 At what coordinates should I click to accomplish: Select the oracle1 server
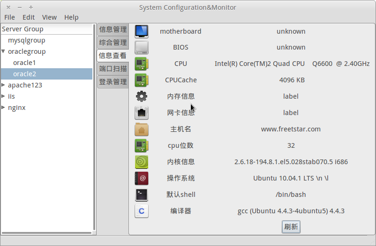[x=24, y=63]
